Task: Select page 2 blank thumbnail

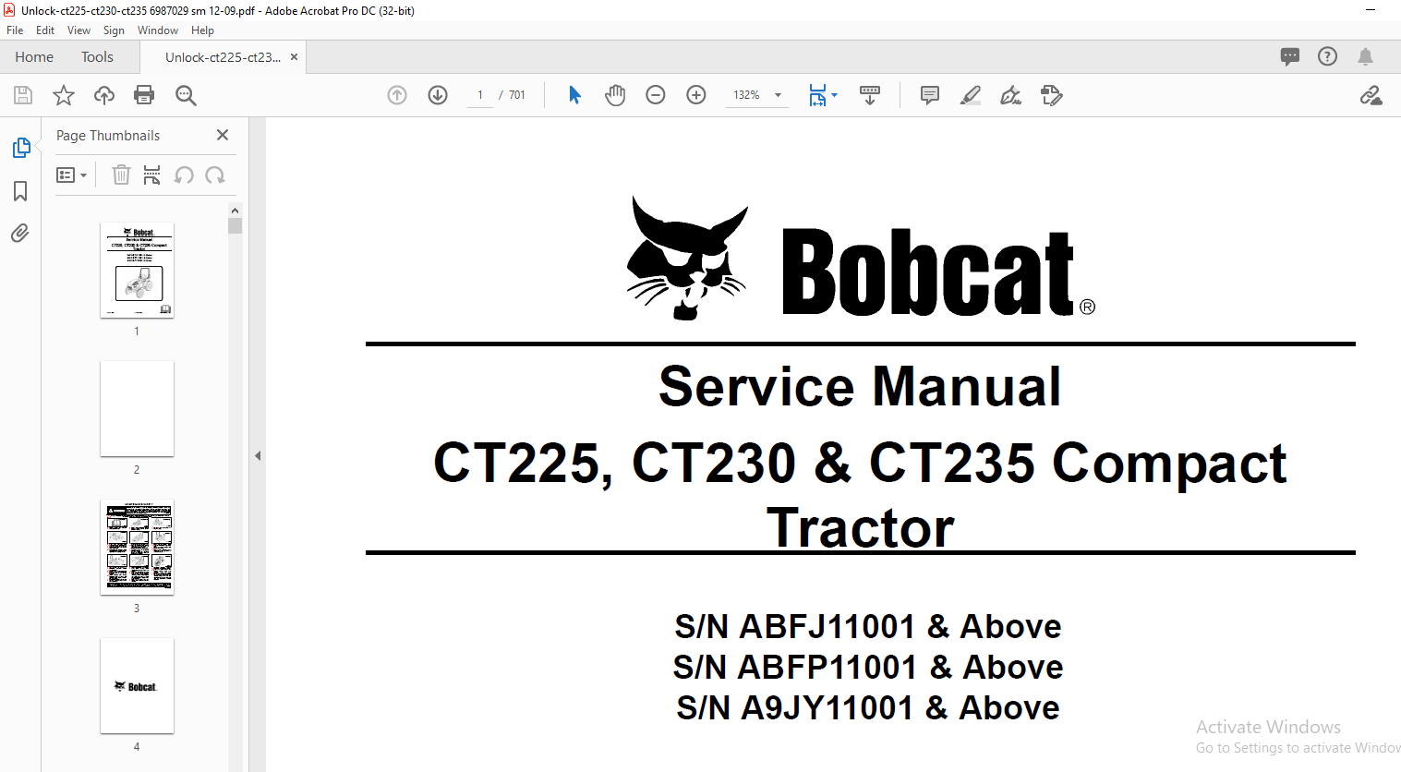Action: point(137,409)
